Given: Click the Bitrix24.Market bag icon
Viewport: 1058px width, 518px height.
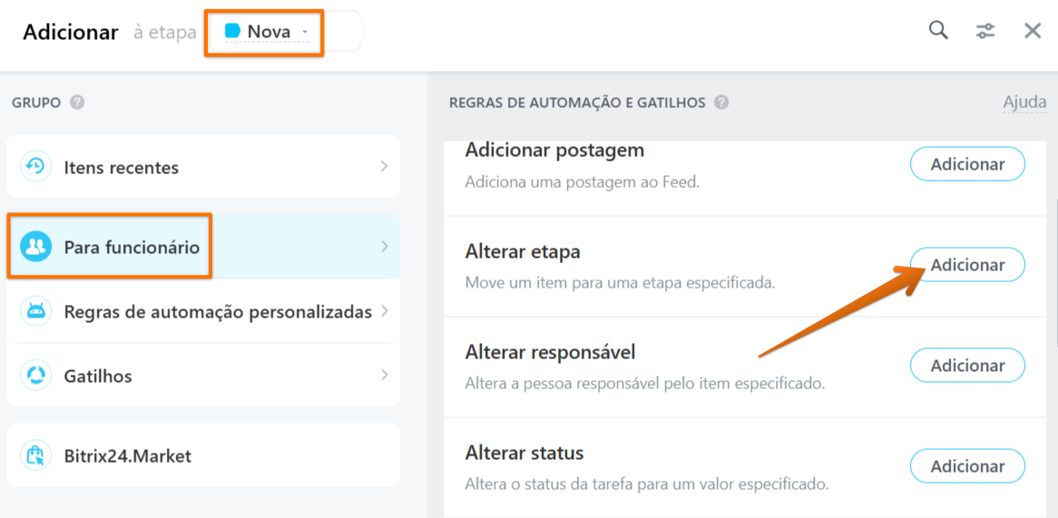Looking at the screenshot, I should pyautogui.click(x=35, y=455).
